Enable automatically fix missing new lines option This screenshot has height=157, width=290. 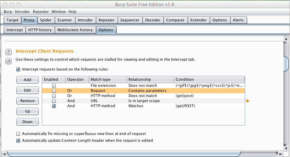(x=18, y=134)
